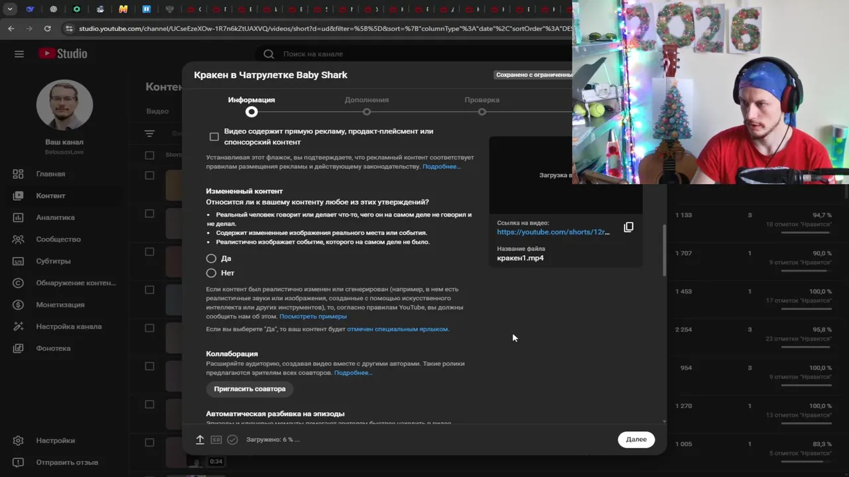Click the file name кракен1.mp4
The height and width of the screenshot is (477, 849).
coord(520,258)
